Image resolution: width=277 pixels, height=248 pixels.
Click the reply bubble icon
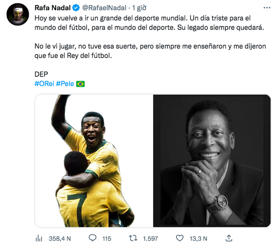(x=93, y=238)
